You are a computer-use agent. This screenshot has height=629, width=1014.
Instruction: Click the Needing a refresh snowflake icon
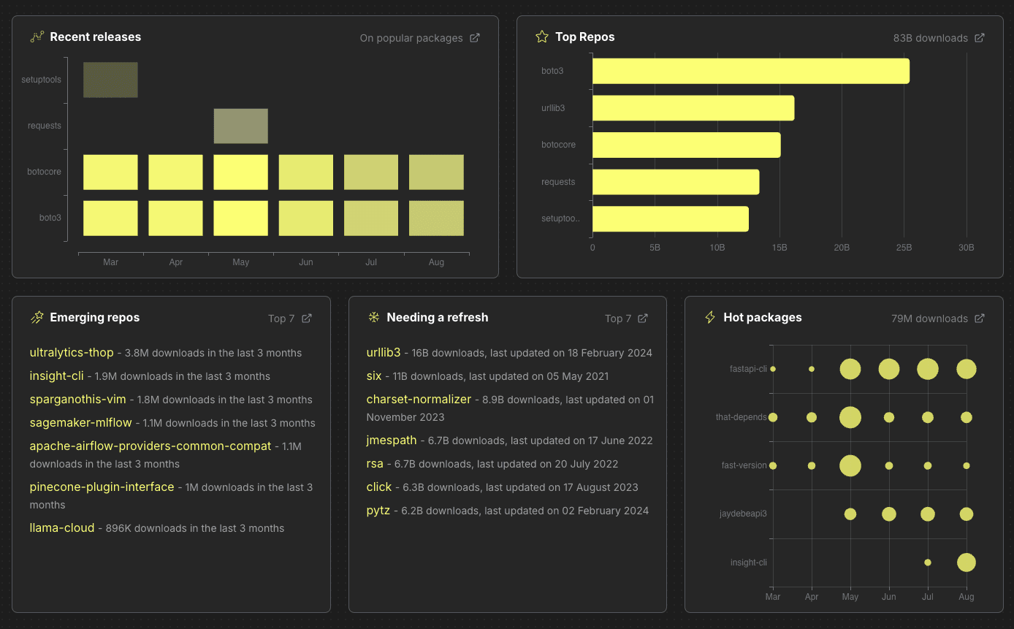click(373, 317)
